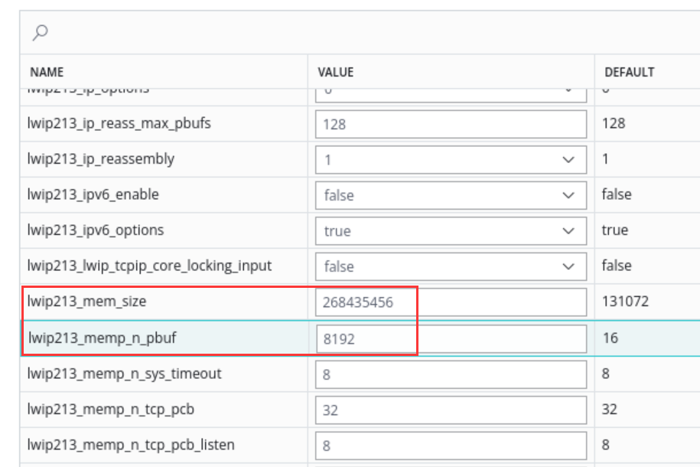This screenshot has width=700, height=467.
Task: Select the lwip213_mem_size row name
Action: pos(86,302)
